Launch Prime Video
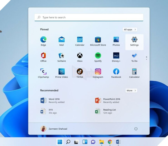The height and width of the screenshot is (146, 168). click(62, 73)
